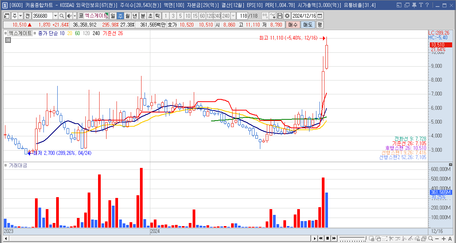Click the dotted line crosshair icon

(x=384, y=239)
